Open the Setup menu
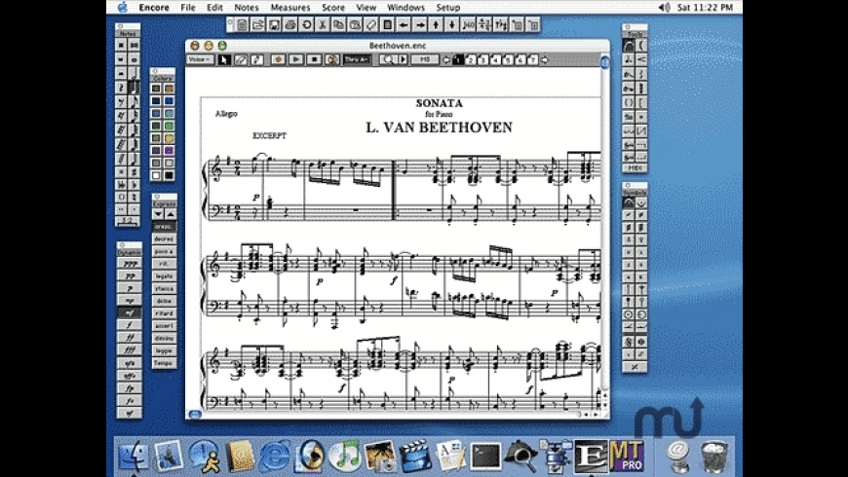The image size is (848, 477). (x=447, y=8)
